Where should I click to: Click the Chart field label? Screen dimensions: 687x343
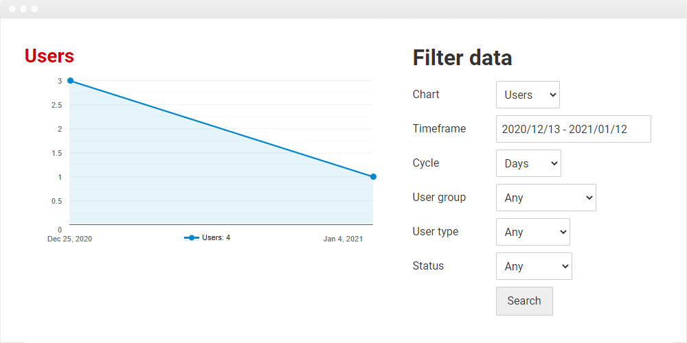[x=426, y=94]
